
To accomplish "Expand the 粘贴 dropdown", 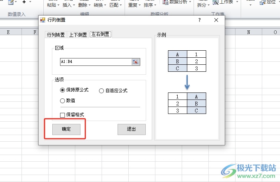I will tap(54, 5).
